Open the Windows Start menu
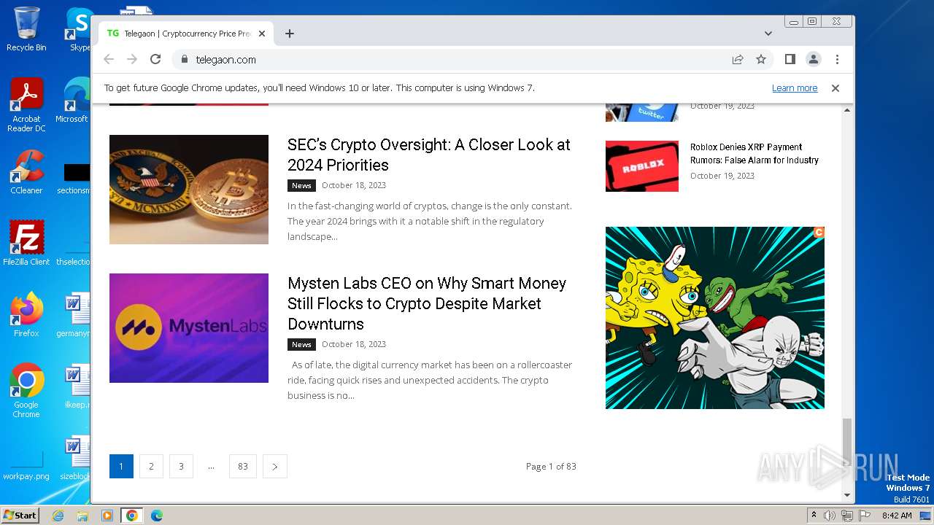 [20, 515]
